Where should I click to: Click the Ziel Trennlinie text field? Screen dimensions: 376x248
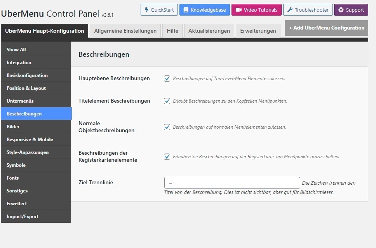(232, 183)
